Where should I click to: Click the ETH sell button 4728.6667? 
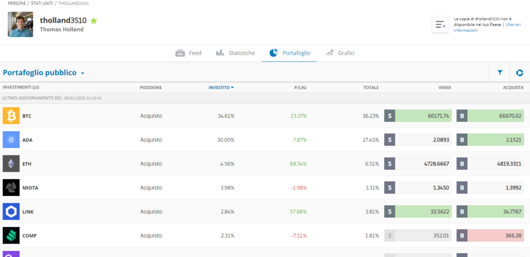(418, 164)
